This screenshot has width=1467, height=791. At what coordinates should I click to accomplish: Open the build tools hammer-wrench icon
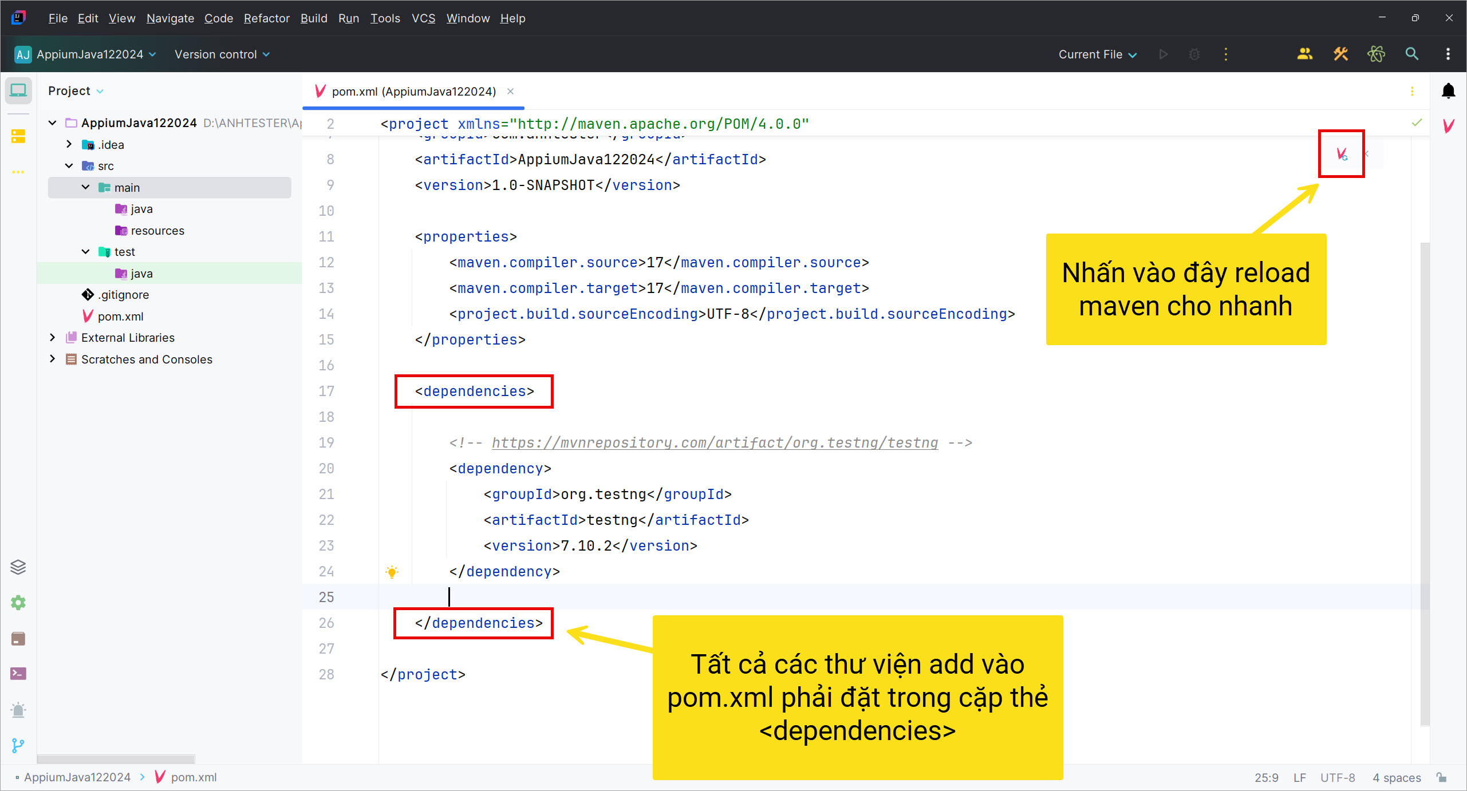(x=1341, y=54)
